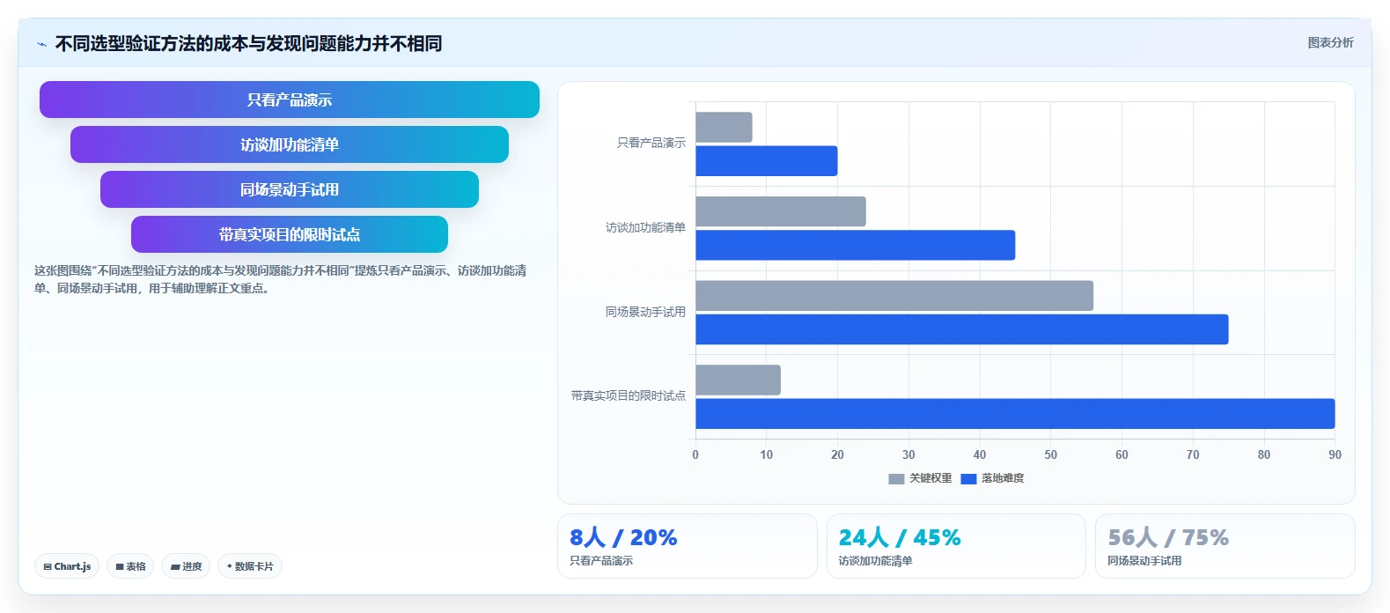Viewport: 1390px width, 613px height.
Task: Click the 只看产品演示 caption under 8人 / 20%
Action: pos(601,561)
